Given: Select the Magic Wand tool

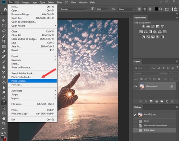Looking at the screenshot, I should pyautogui.click(x=4, y=36).
